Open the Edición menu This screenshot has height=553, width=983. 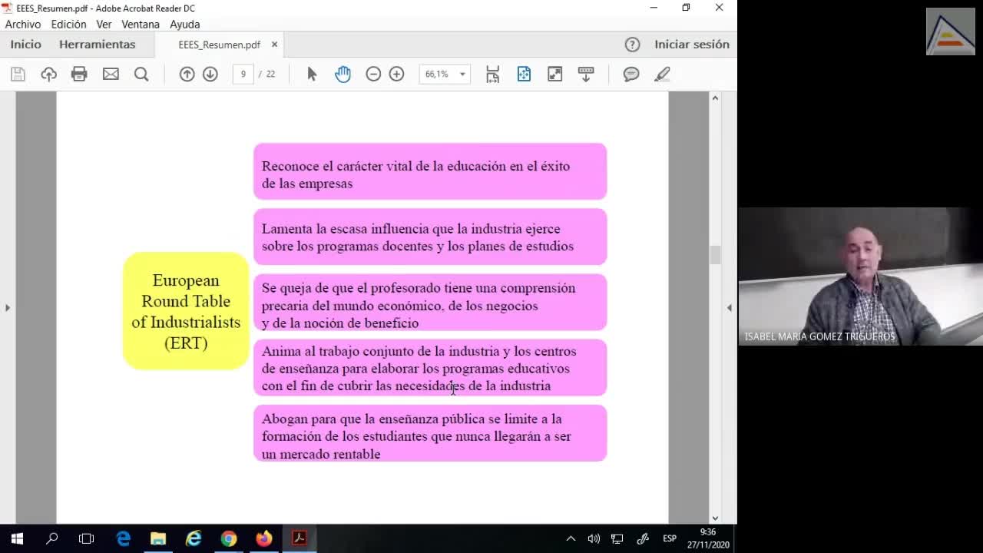point(68,24)
